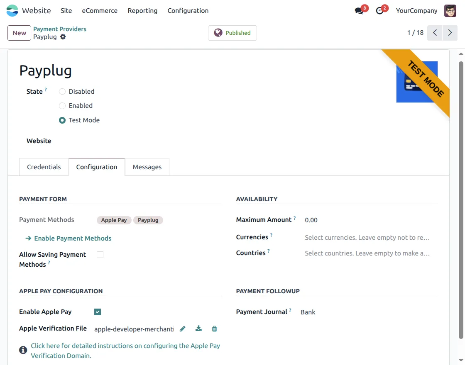Click the scroll up arrow
Image resolution: width=465 pixels, height=365 pixels.
[x=461, y=54]
